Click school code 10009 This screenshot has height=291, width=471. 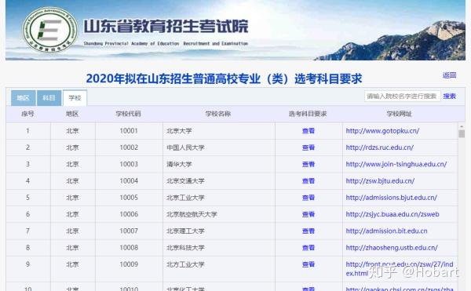[x=129, y=264]
